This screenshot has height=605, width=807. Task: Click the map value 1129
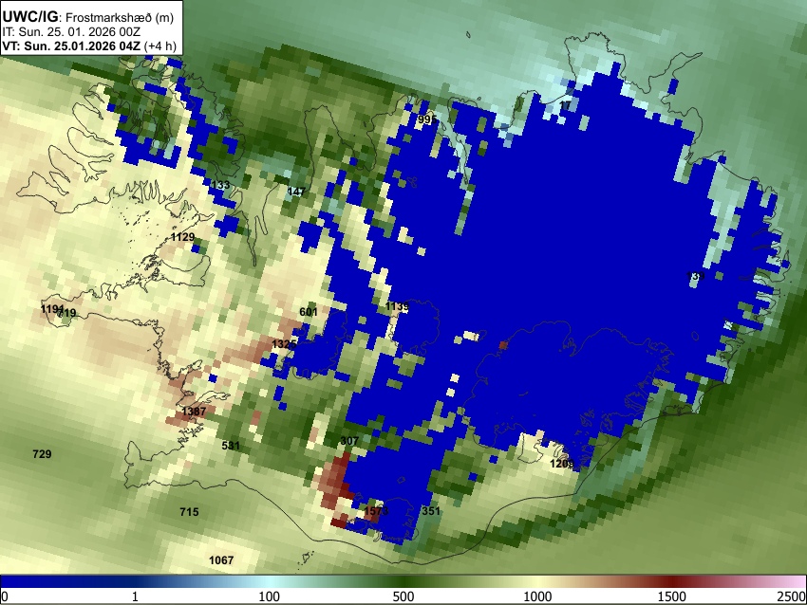[x=182, y=237]
